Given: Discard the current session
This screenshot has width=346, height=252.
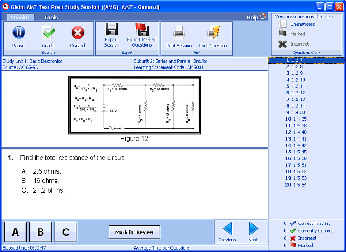Looking at the screenshot, I should (77, 33).
